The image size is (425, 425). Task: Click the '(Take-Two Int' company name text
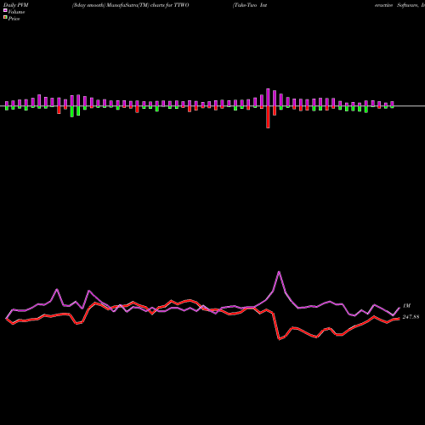(250, 5)
